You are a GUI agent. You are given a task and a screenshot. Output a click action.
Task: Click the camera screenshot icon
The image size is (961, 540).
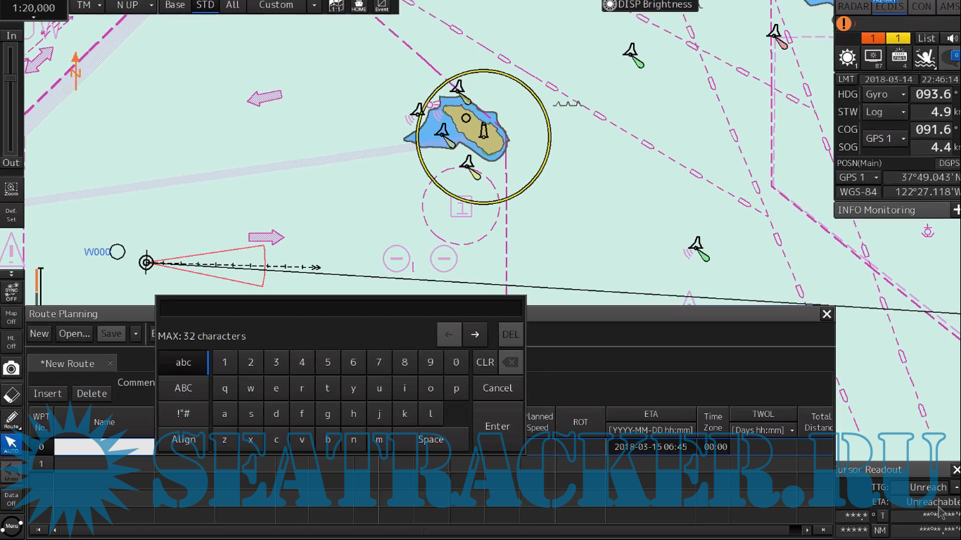pyautogui.click(x=11, y=368)
